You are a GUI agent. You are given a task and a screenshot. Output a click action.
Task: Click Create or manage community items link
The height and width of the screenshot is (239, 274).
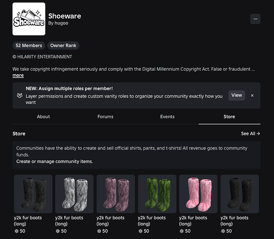(x=54, y=161)
